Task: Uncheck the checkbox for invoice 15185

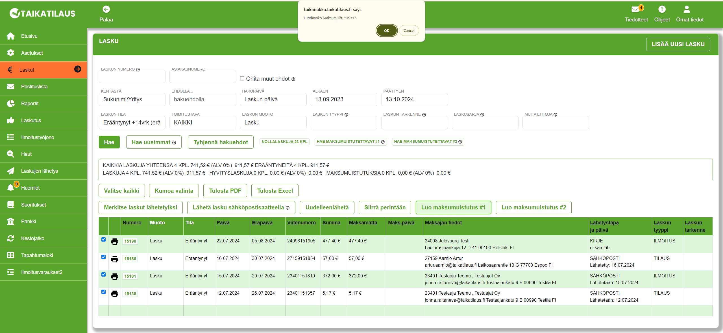Action: 103,257
